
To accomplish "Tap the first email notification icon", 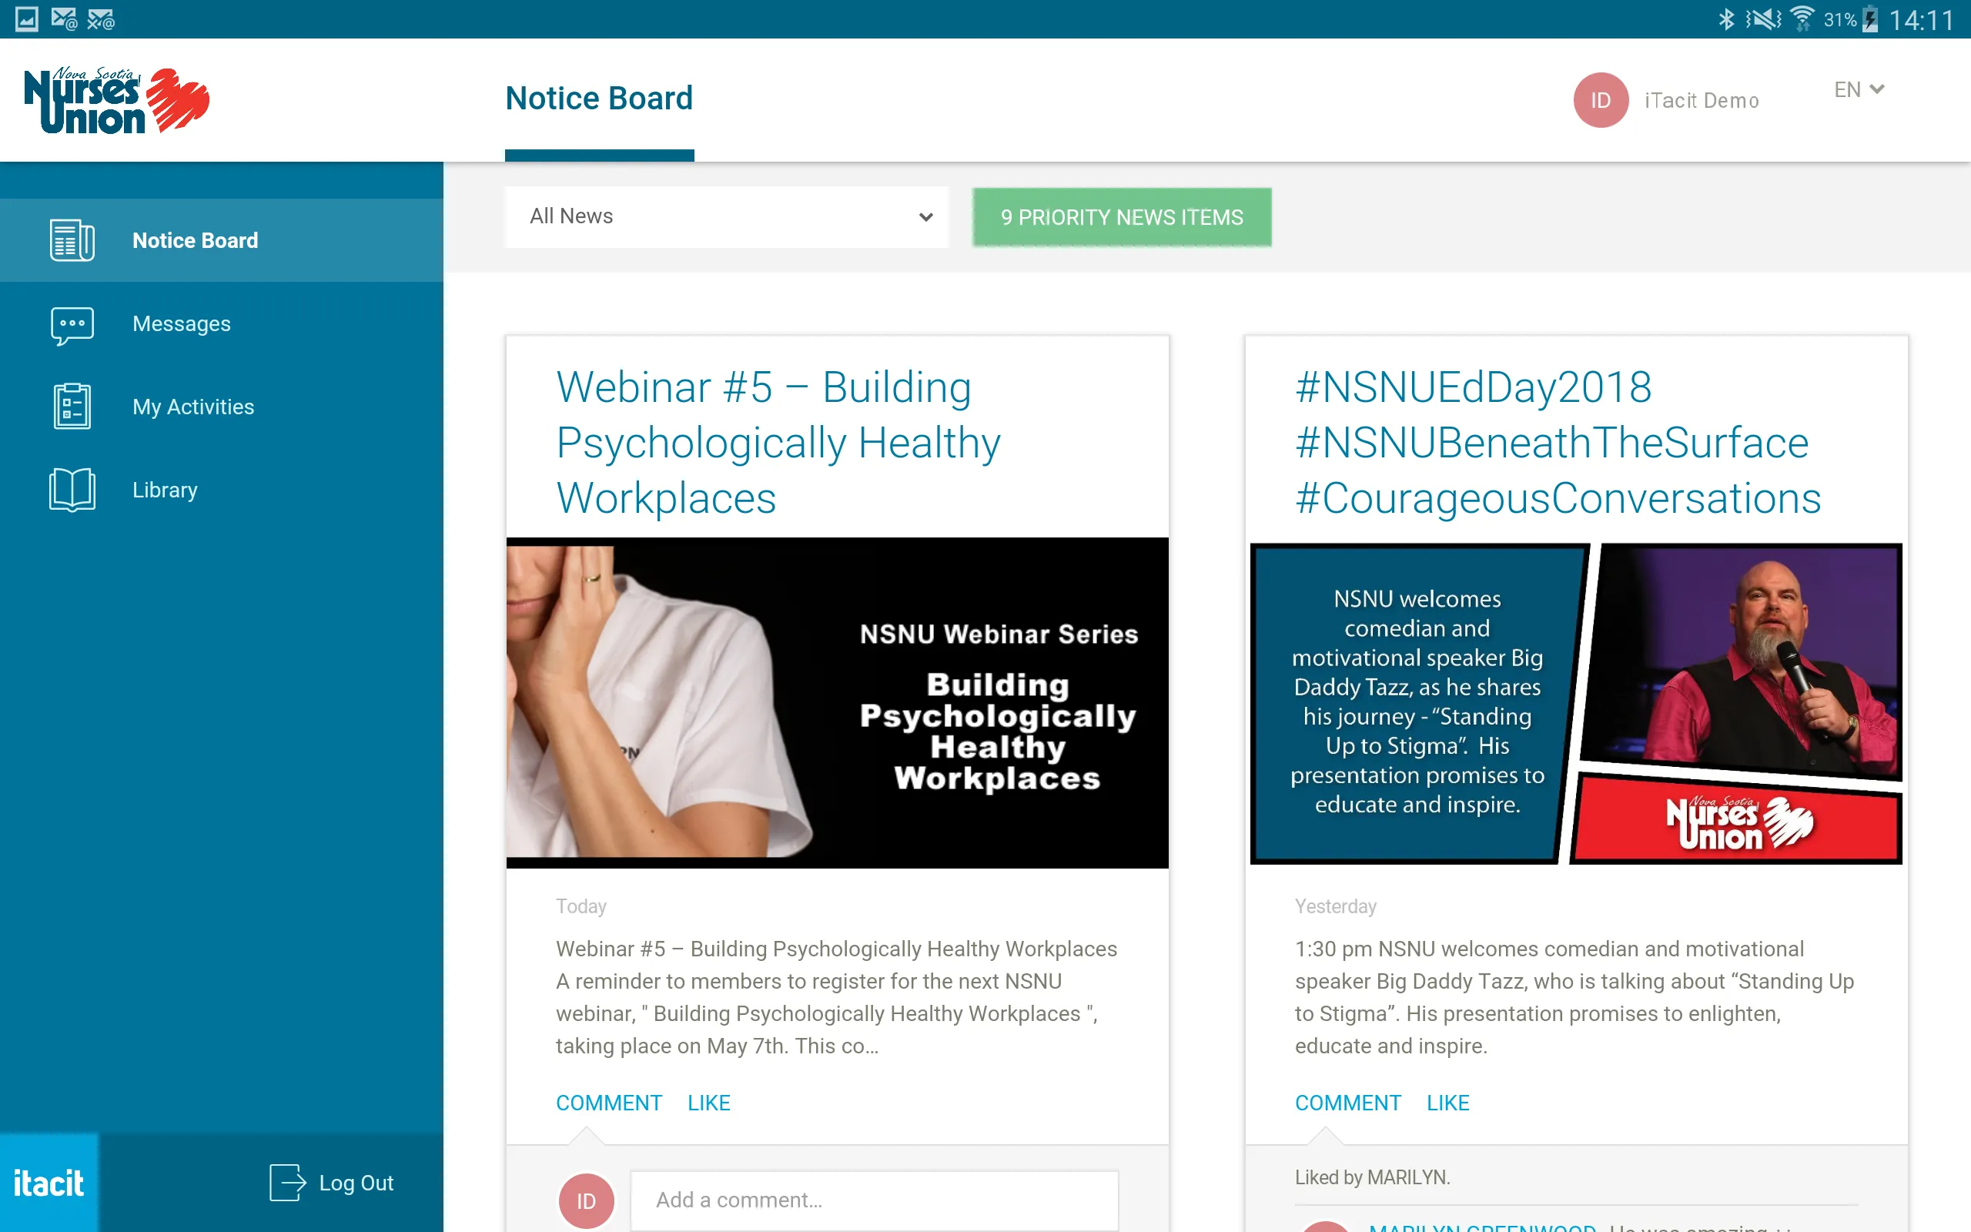I will coord(64,18).
